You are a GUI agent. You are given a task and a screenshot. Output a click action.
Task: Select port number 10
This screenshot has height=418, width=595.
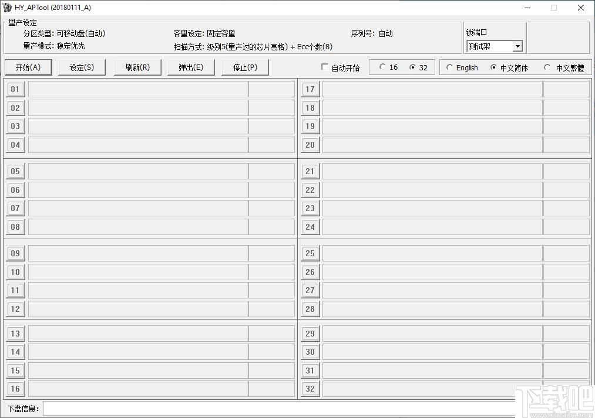pyautogui.click(x=15, y=272)
